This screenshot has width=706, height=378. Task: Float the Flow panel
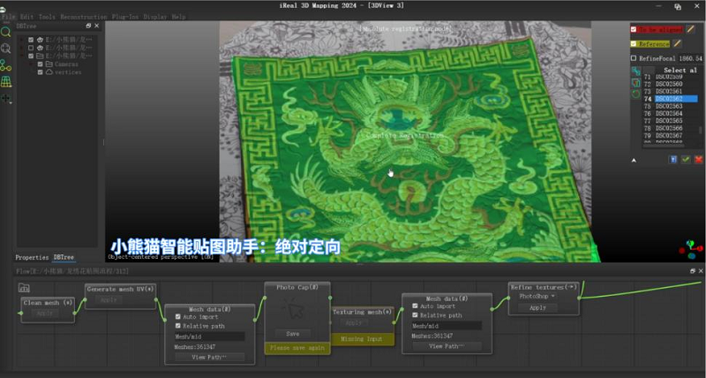pyautogui.click(x=693, y=271)
